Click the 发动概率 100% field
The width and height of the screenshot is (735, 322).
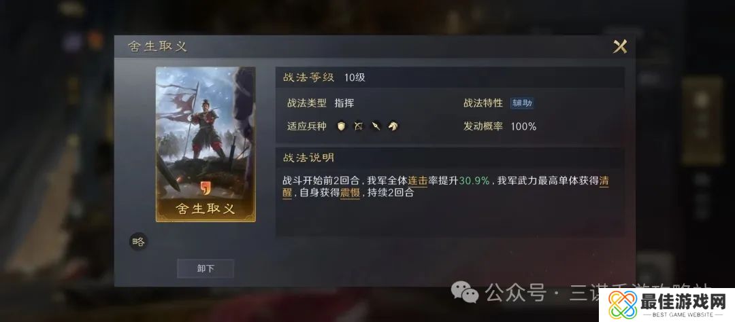(x=500, y=126)
